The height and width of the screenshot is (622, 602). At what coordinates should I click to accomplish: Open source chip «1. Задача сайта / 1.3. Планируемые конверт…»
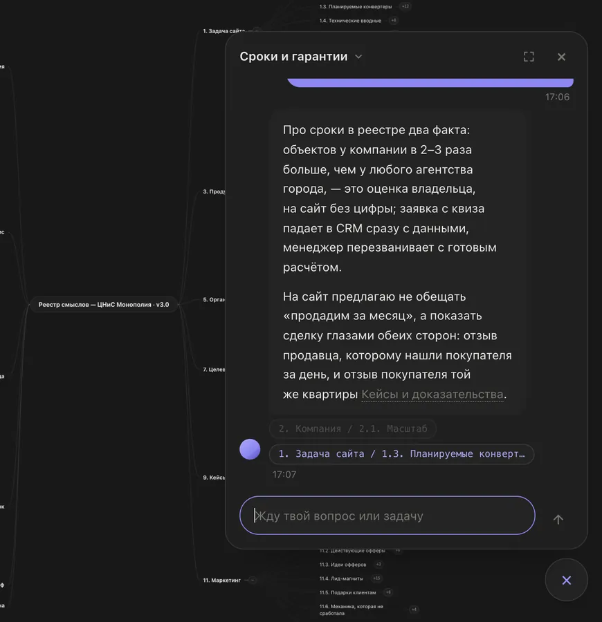pos(401,454)
